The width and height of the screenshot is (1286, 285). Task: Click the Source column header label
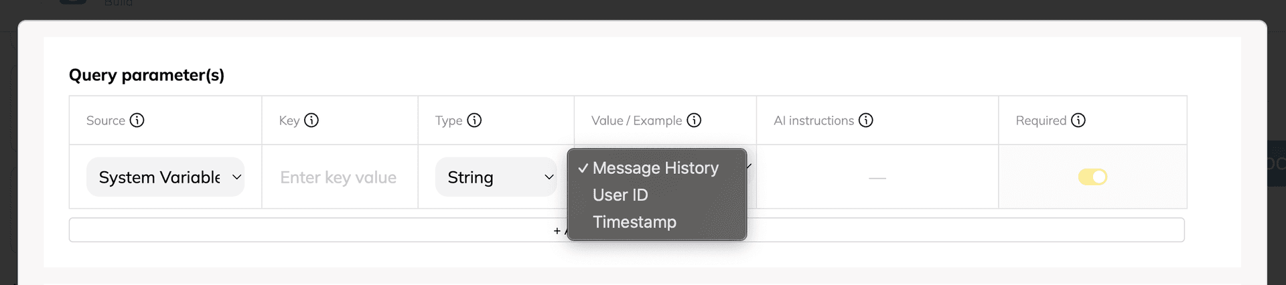click(x=106, y=120)
